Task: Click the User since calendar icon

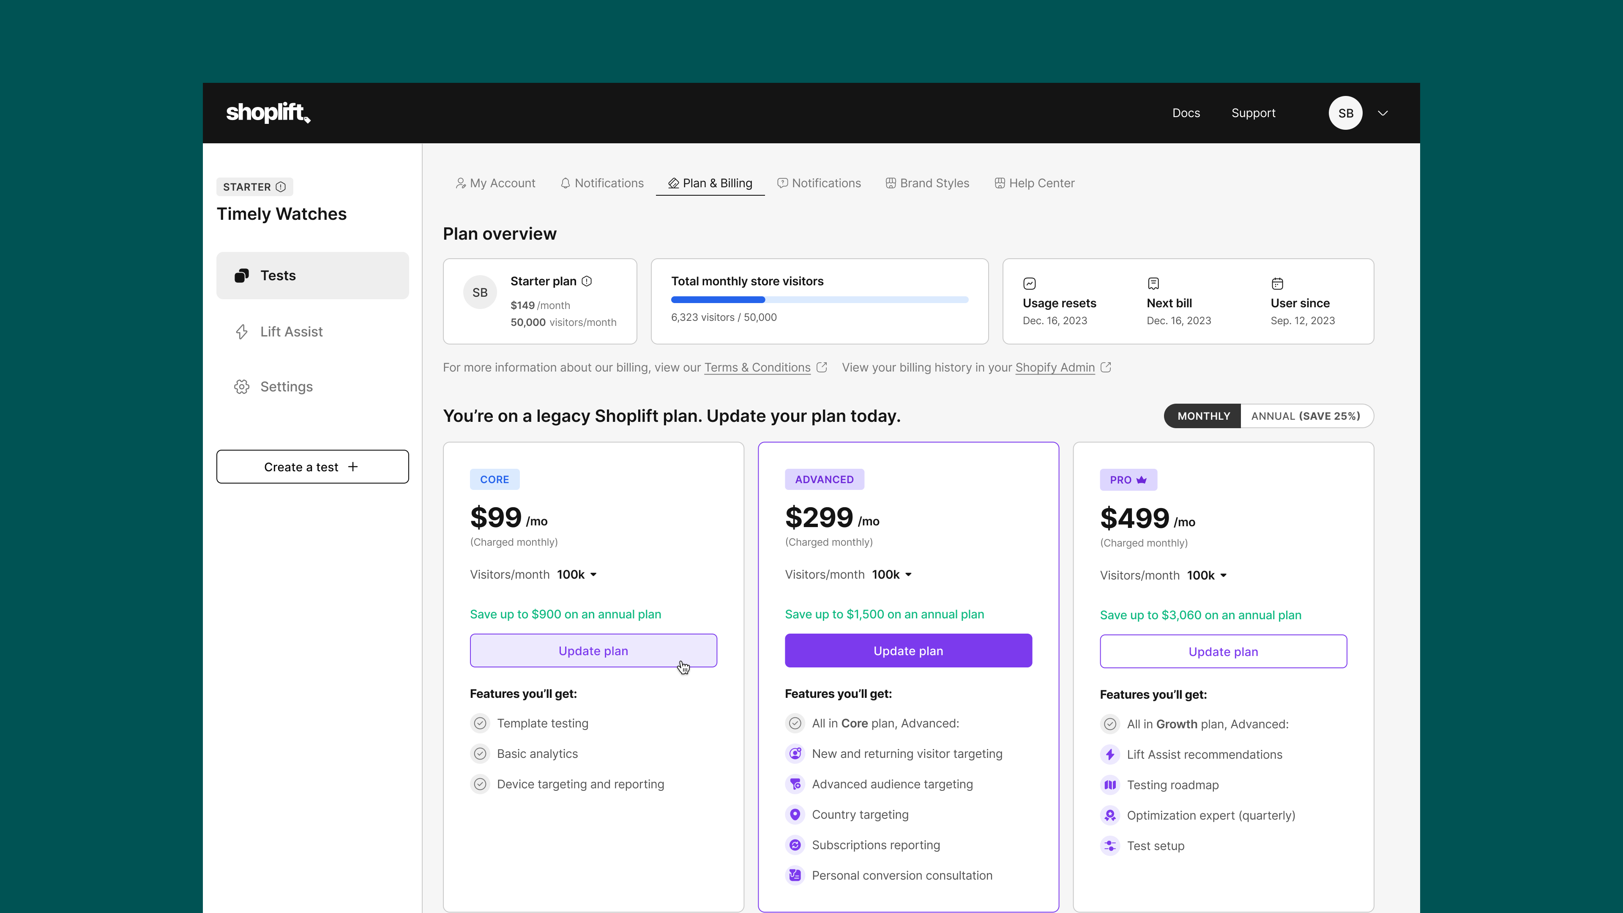Action: pos(1277,284)
